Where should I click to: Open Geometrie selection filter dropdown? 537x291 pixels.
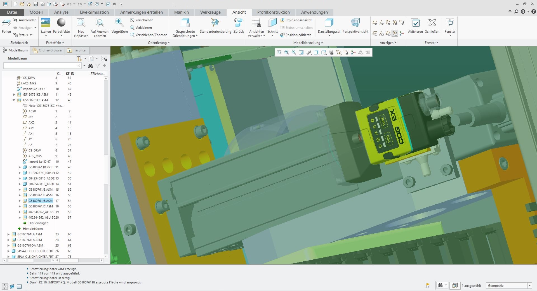click(x=529, y=286)
